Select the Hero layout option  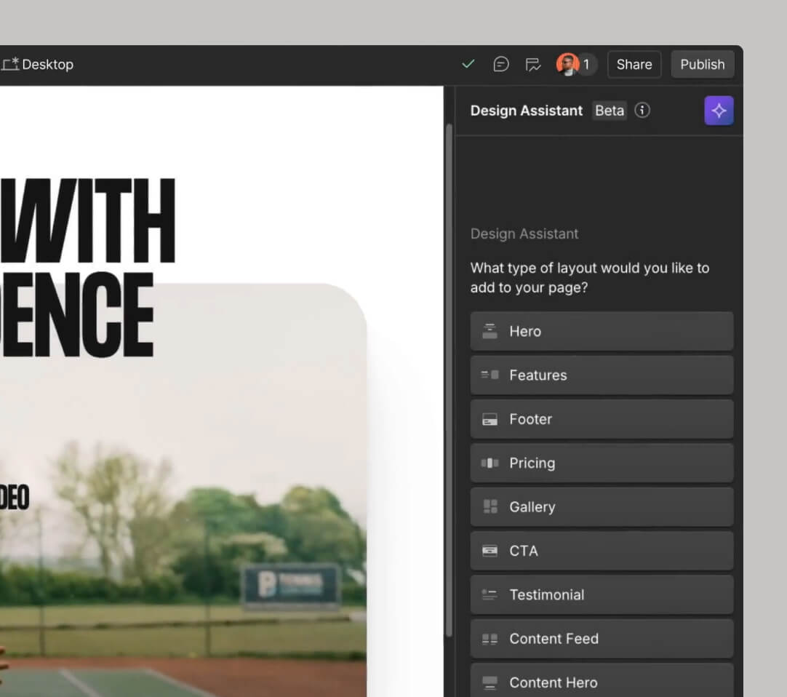click(602, 331)
